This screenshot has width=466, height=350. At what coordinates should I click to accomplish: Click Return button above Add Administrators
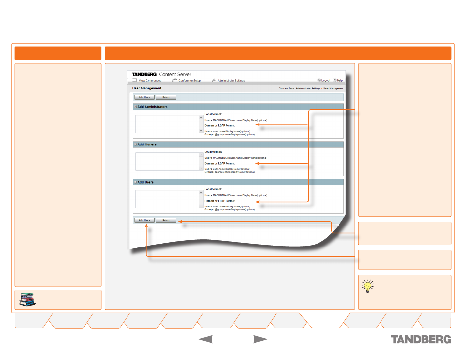click(x=166, y=97)
